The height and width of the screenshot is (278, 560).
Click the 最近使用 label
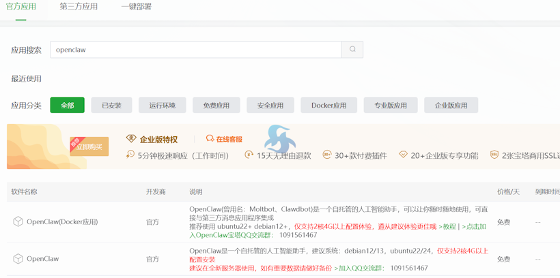[x=26, y=78]
